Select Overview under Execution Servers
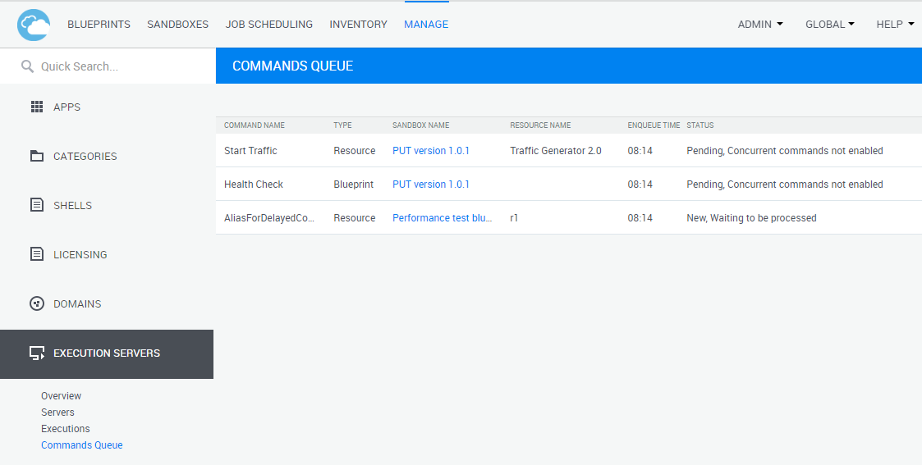Screen dimensions: 922x465 click(61, 396)
